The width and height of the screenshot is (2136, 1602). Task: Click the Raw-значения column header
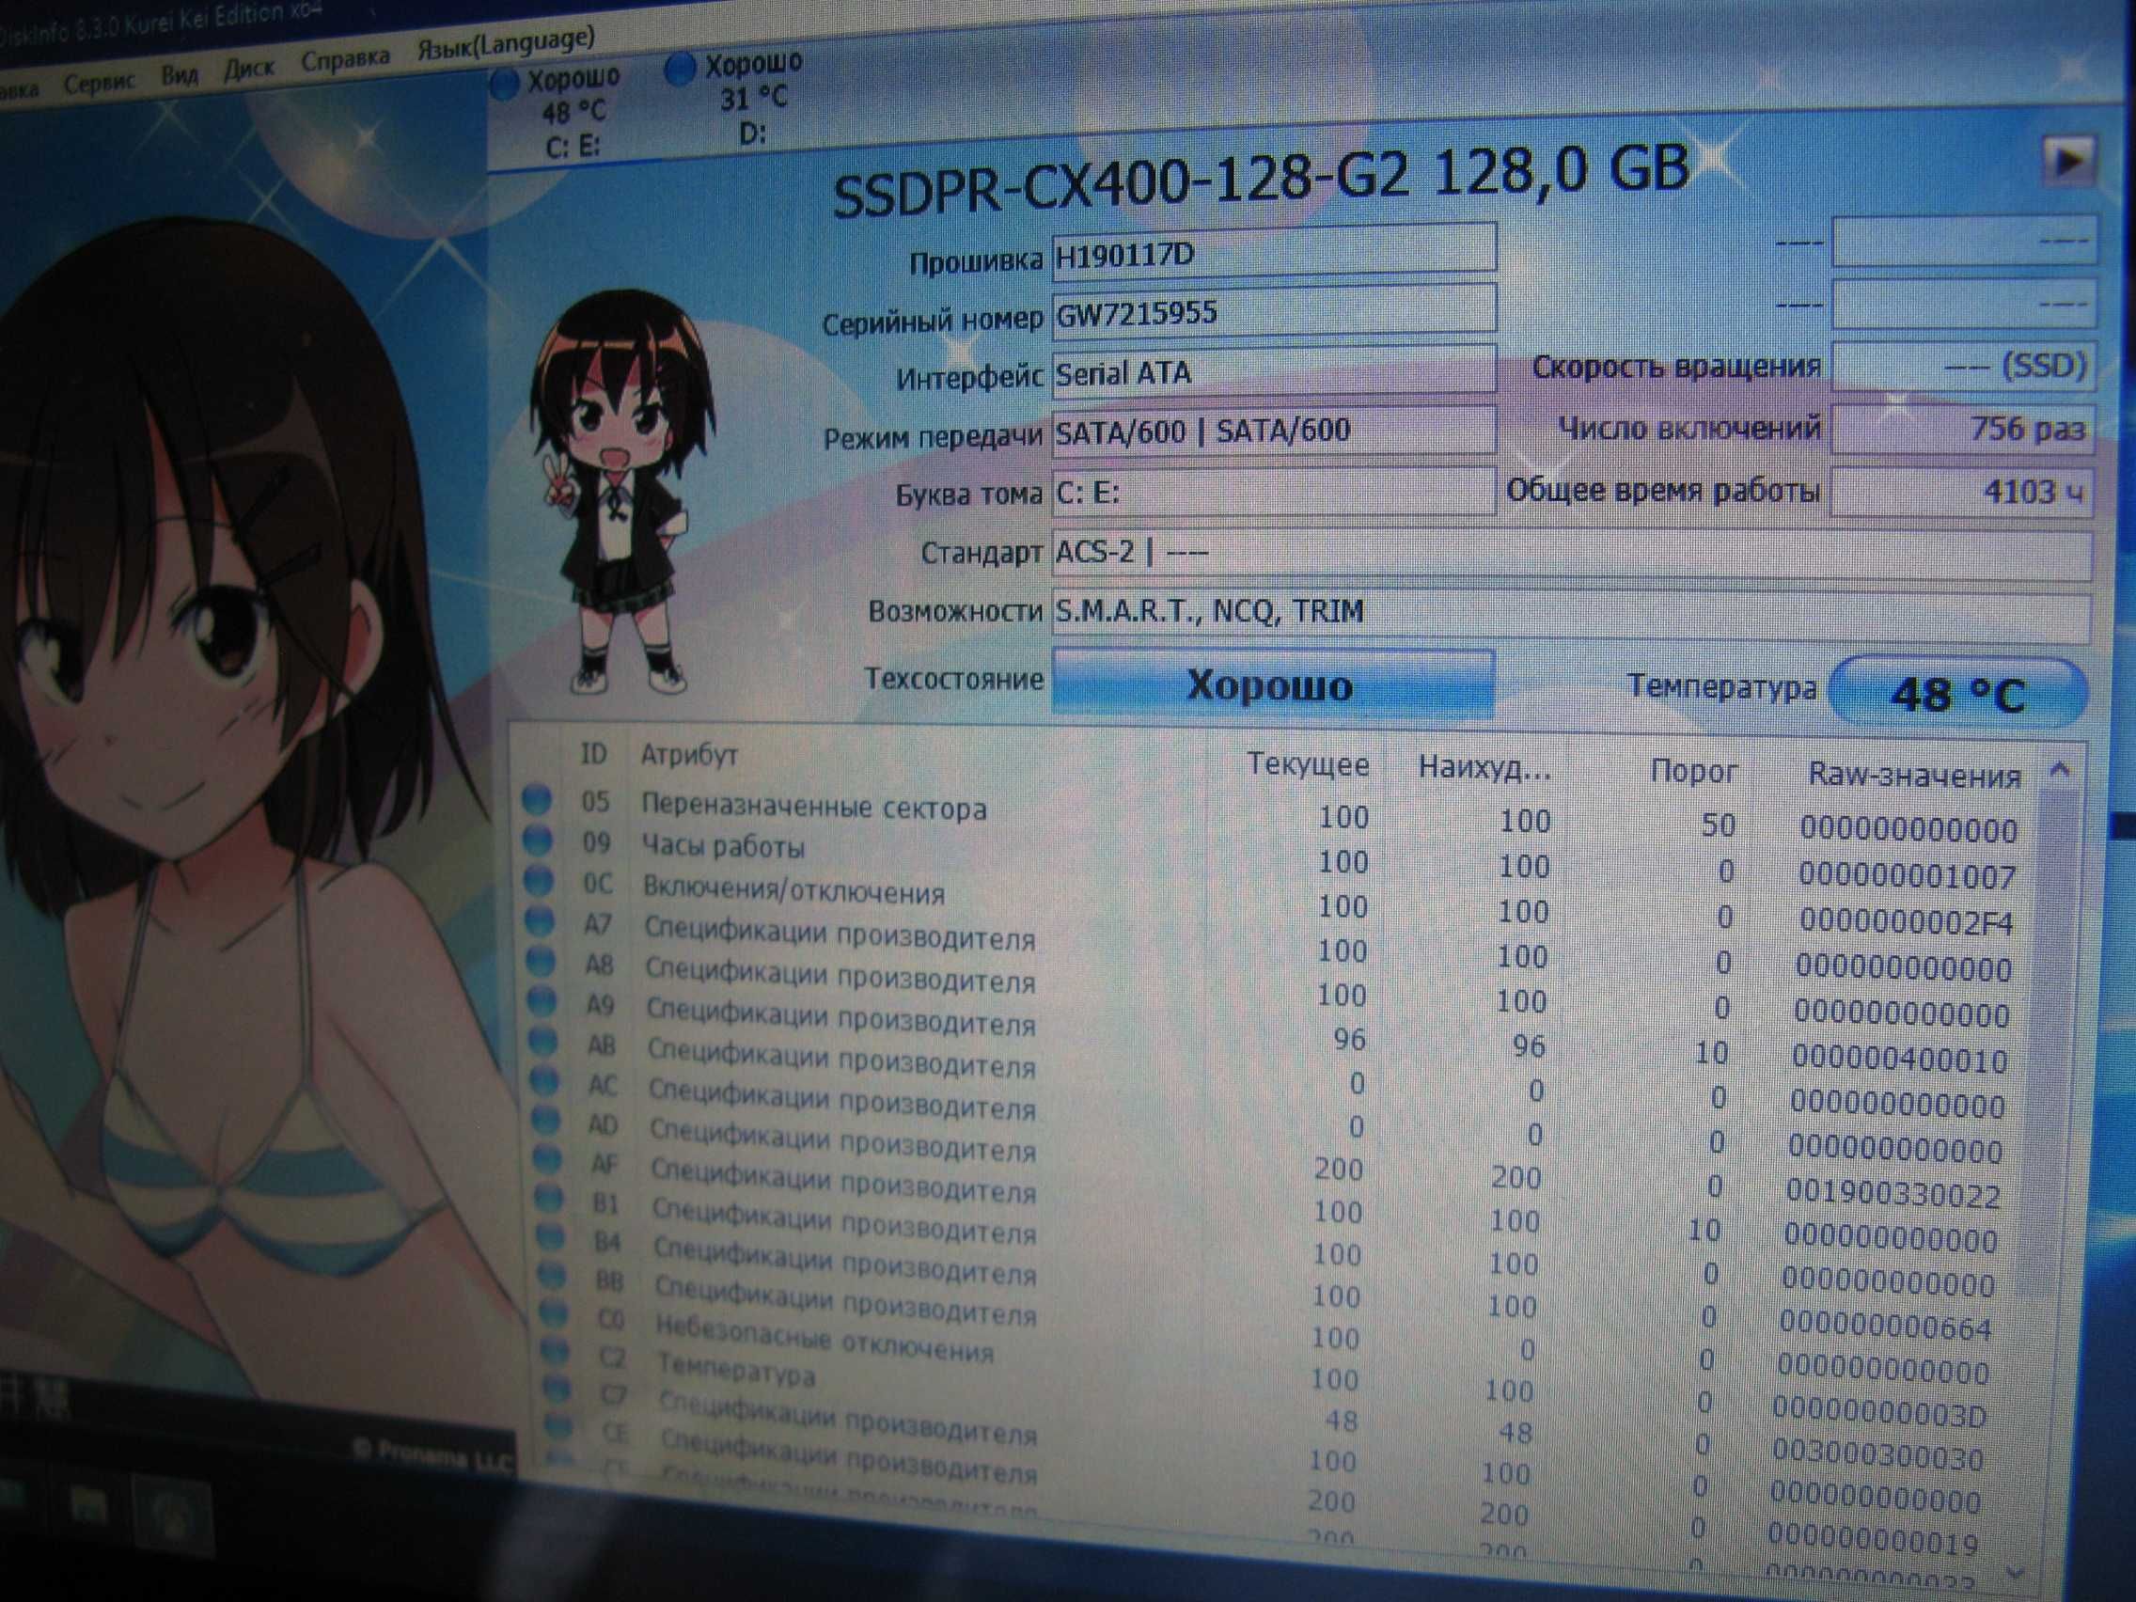pyautogui.click(x=1914, y=775)
